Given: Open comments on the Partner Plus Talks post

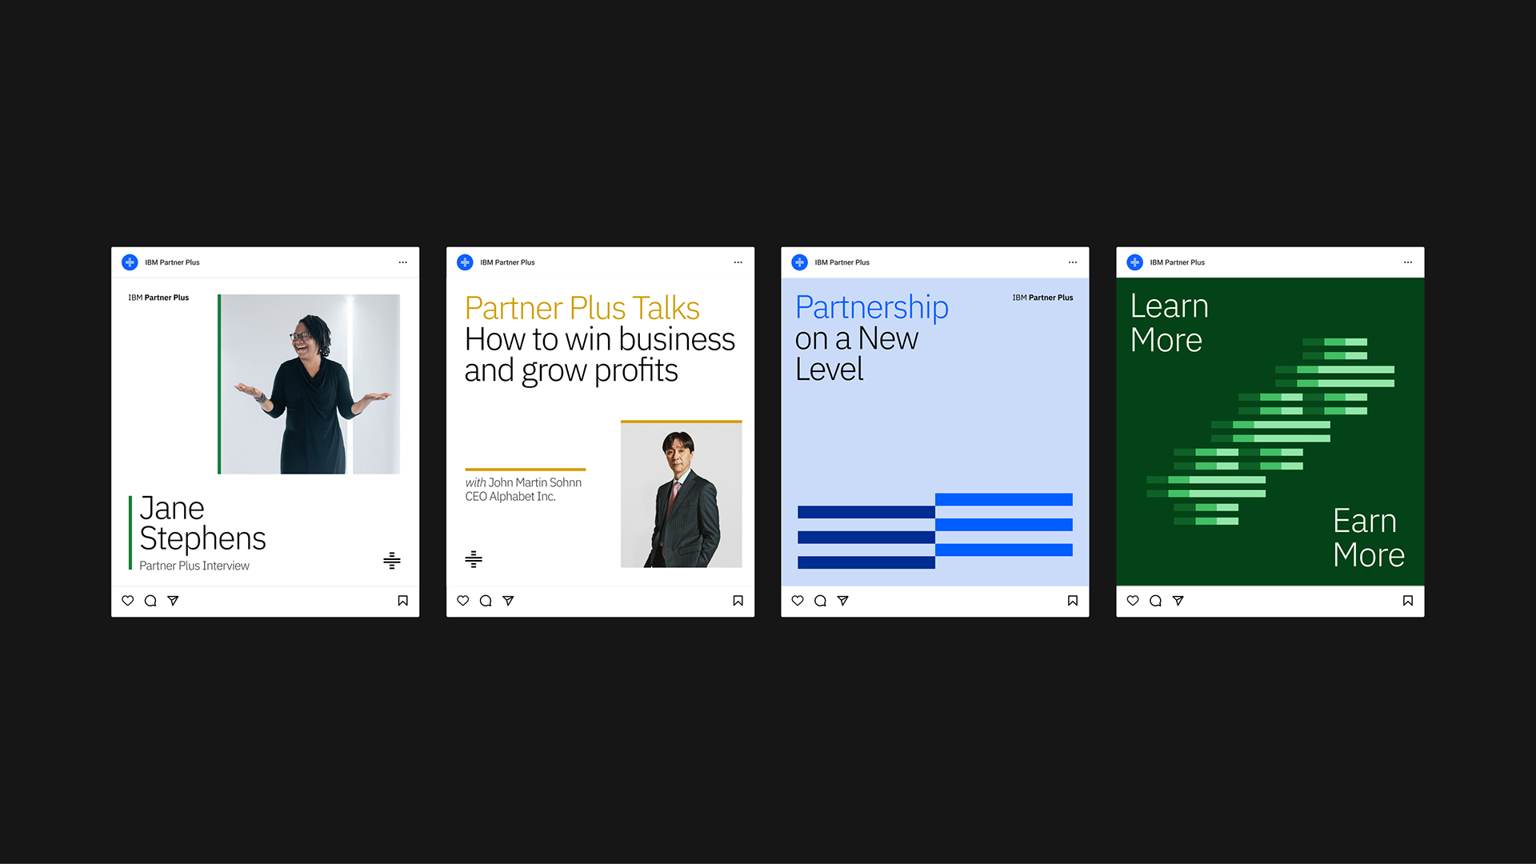Looking at the screenshot, I should [x=486, y=601].
